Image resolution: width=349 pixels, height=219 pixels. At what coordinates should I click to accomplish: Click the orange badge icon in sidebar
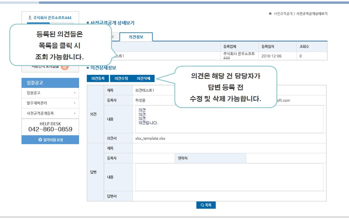[65, 67]
